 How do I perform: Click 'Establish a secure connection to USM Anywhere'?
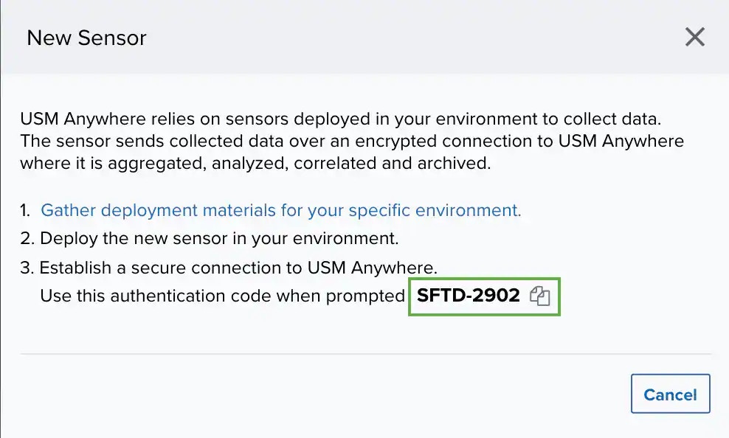tap(239, 268)
